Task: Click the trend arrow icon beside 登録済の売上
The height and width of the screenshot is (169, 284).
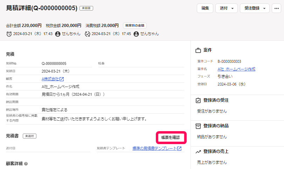Action: pyautogui.click(x=198, y=151)
